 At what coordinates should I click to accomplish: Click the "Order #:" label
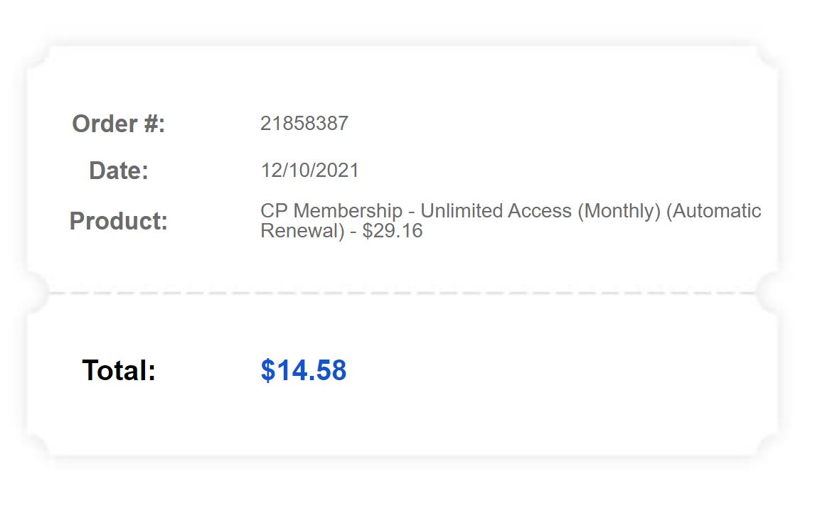119,124
